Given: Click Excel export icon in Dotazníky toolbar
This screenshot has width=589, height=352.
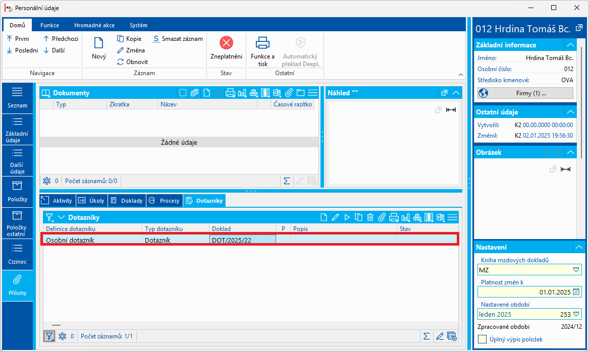Looking at the screenshot, I should pos(441,217).
